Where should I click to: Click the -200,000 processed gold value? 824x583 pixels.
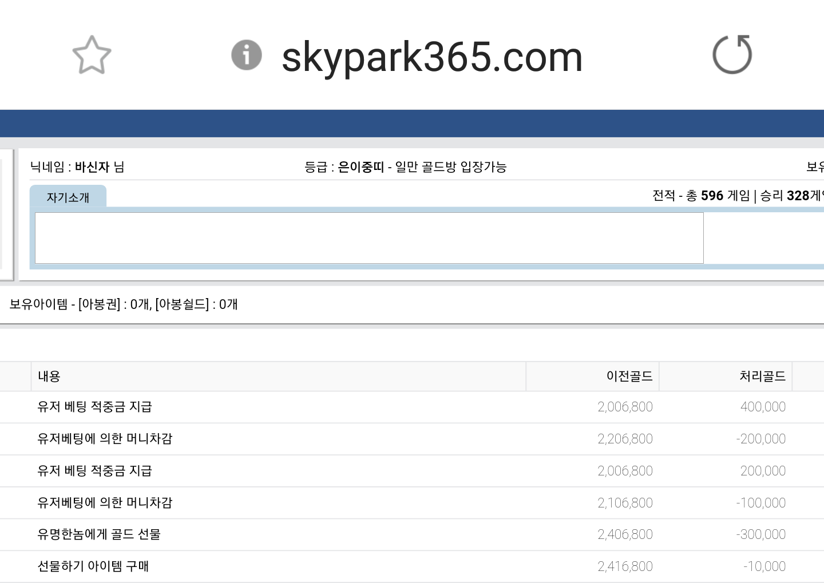point(760,439)
